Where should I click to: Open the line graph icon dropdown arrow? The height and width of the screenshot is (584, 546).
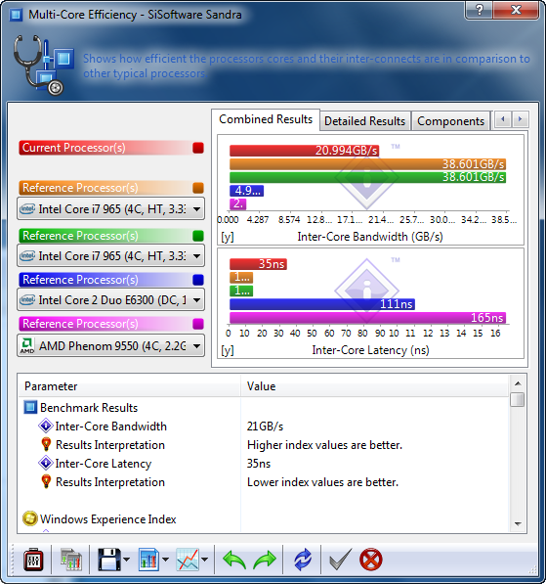point(205,560)
